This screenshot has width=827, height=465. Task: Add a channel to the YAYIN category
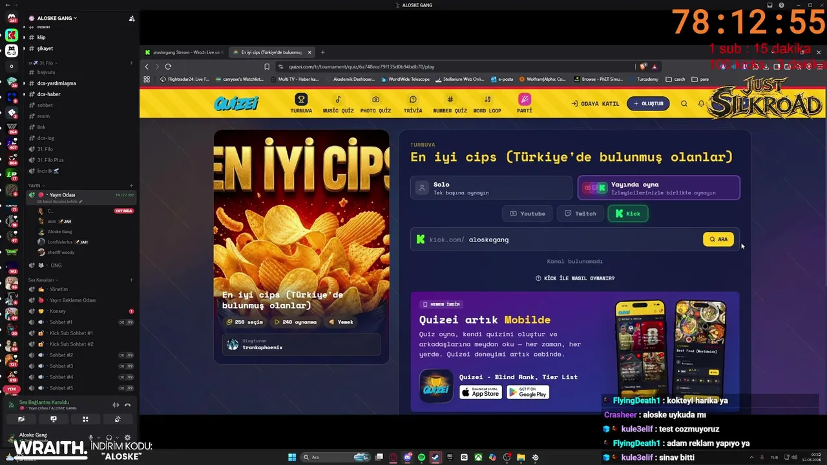[x=131, y=185]
